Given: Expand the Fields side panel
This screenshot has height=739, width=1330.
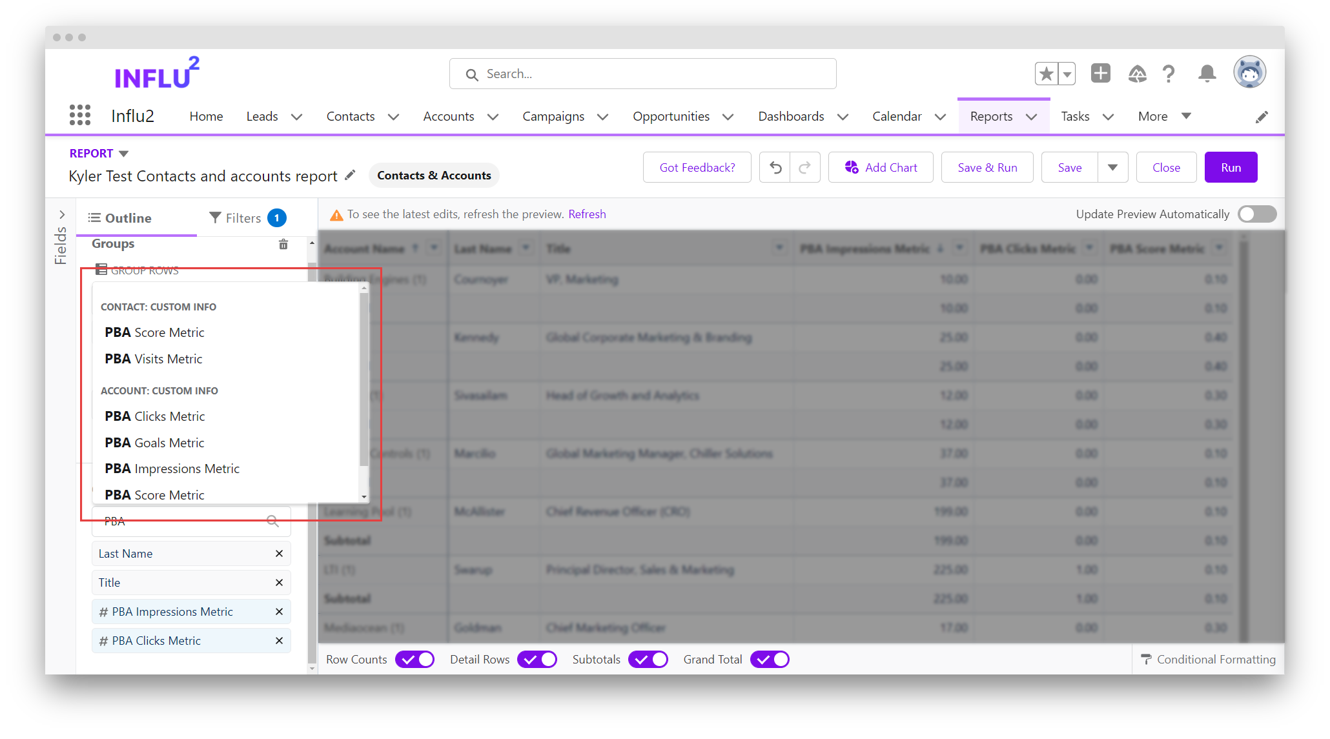Looking at the screenshot, I should [61, 214].
